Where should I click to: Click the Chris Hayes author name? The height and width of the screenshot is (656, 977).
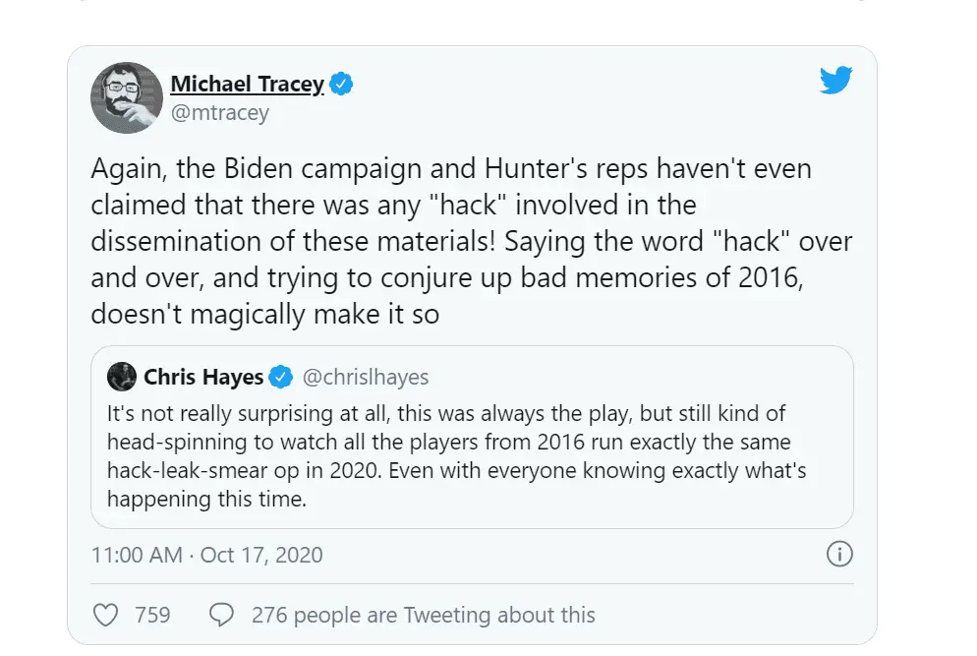(203, 377)
